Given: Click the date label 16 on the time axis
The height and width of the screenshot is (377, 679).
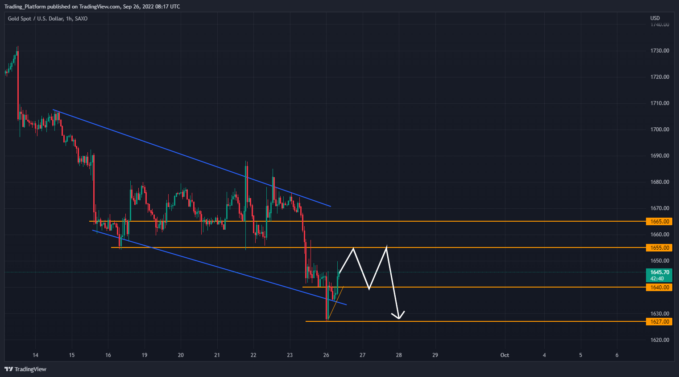Looking at the screenshot, I should [x=108, y=355].
